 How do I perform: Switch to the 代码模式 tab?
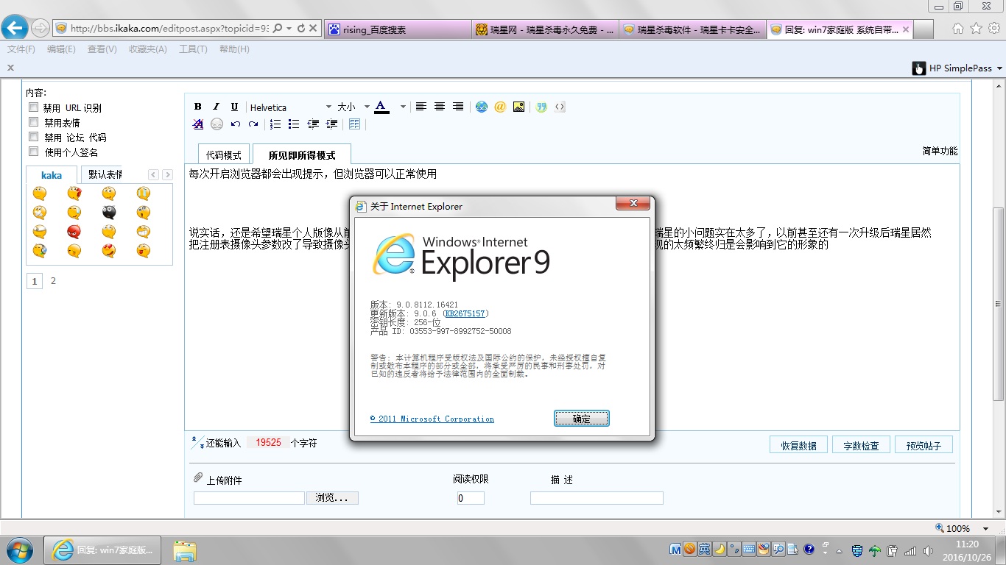point(224,155)
